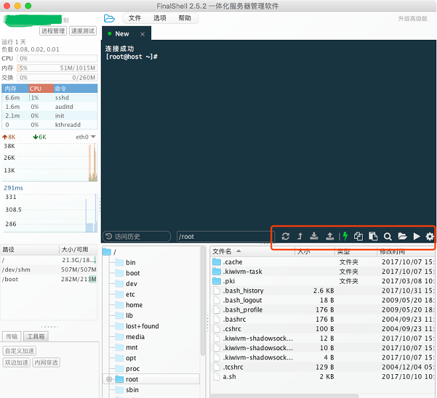Toggle the green lightning bolt icon
The height and width of the screenshot is (398, 437).
click(x=345, y=236)
